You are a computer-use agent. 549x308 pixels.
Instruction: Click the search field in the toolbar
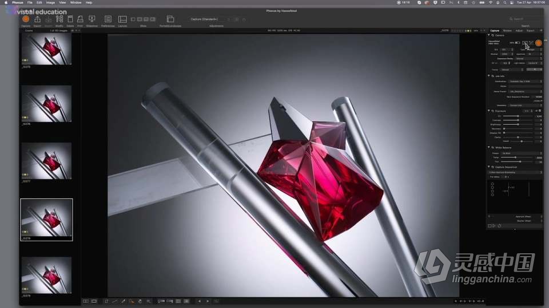pos(525,19)
